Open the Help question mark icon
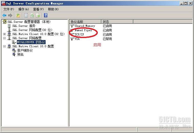Screen dimensions: 194x133 [46, 15]
